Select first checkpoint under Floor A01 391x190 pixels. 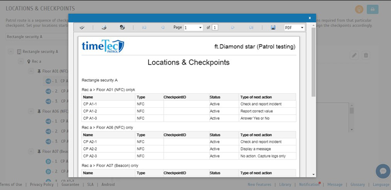57,81
